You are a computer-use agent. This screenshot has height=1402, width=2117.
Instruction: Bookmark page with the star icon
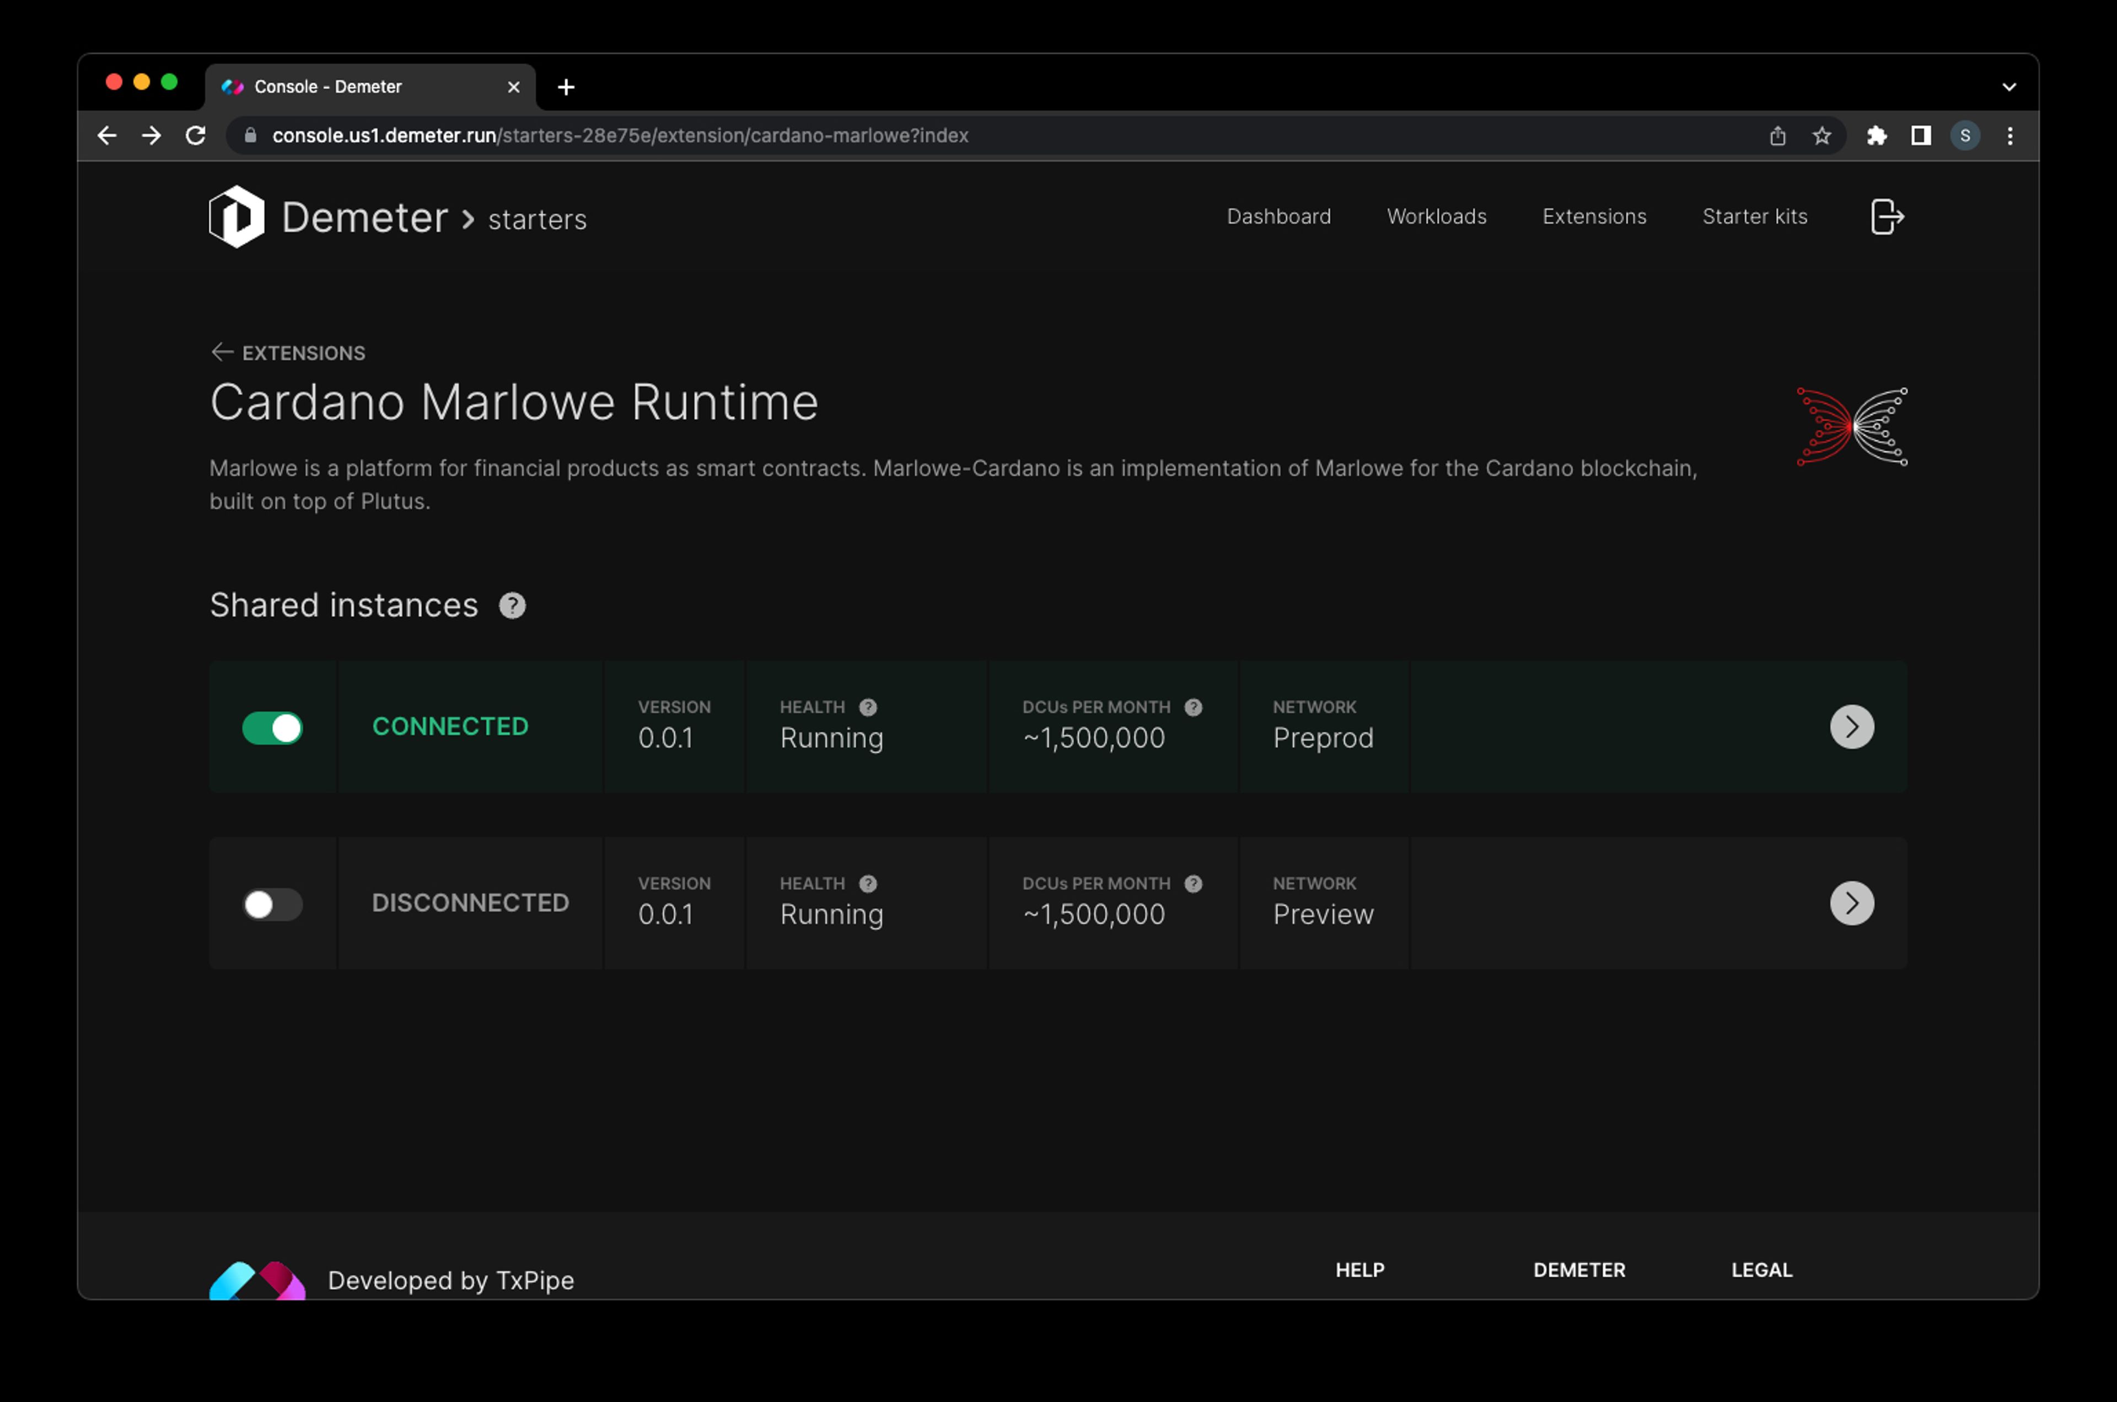click(1821, 136)
